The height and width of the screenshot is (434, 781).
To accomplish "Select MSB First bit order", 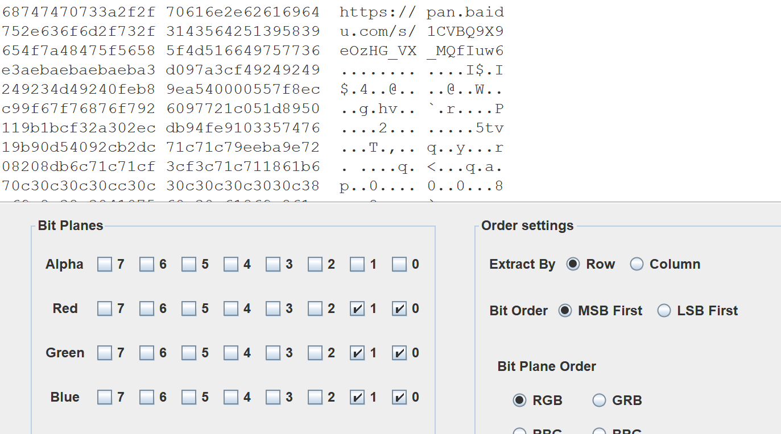I will pyautogui.click(x=565, y=311).
